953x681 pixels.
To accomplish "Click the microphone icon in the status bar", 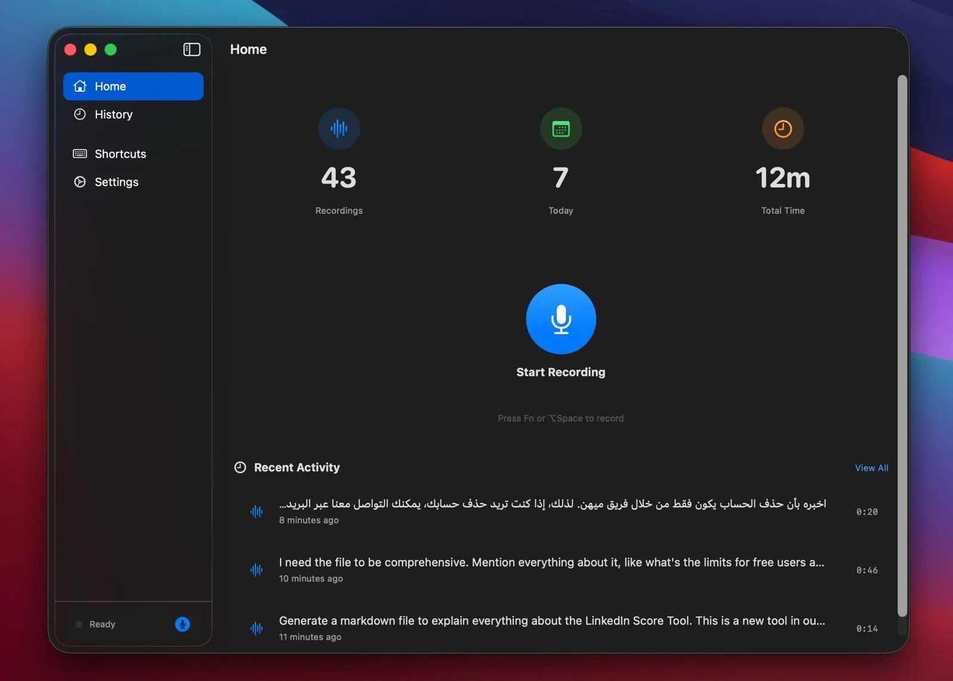I will click(182, 624).
